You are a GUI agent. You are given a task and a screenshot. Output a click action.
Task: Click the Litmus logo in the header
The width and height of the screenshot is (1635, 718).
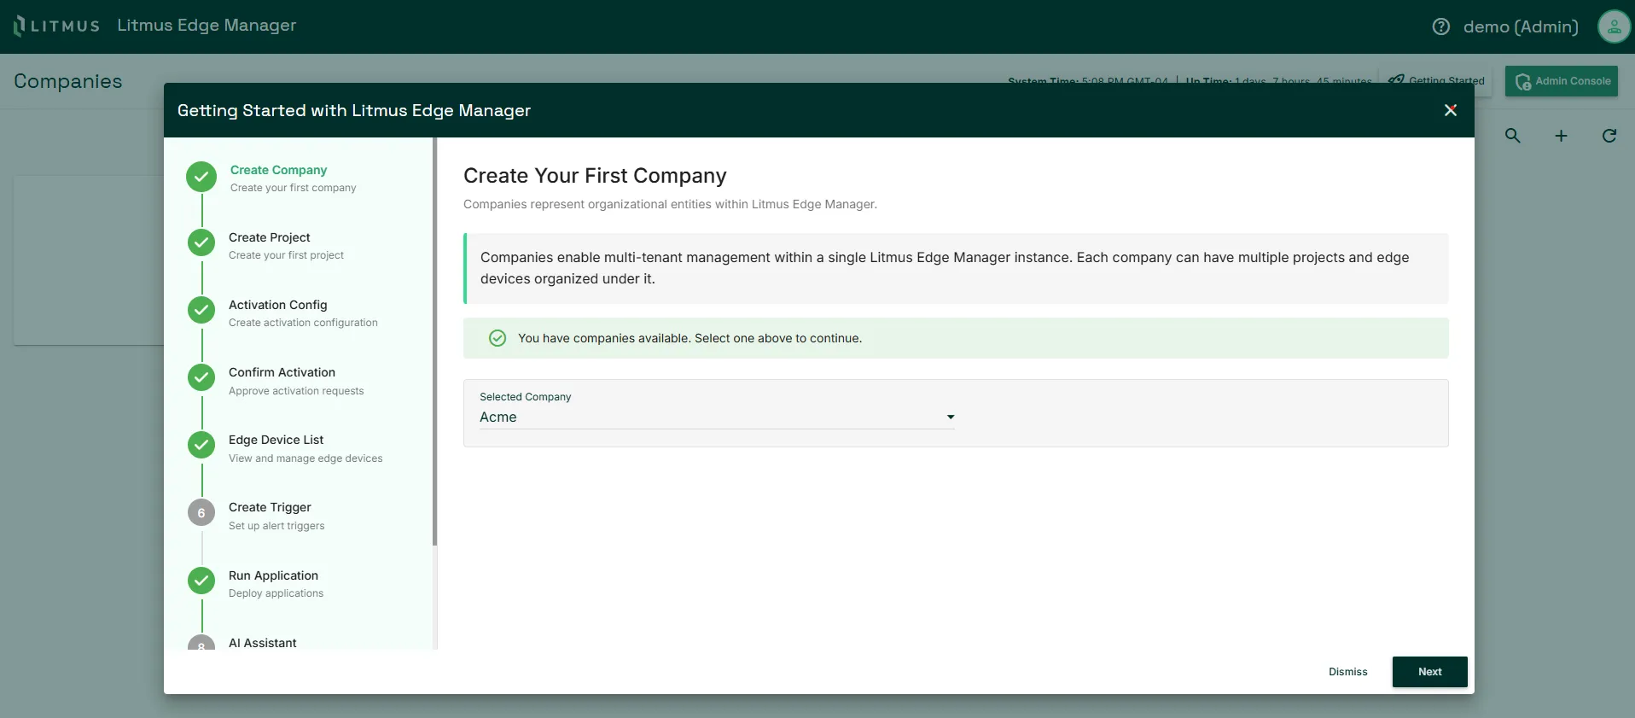click(x=56, y=26)
